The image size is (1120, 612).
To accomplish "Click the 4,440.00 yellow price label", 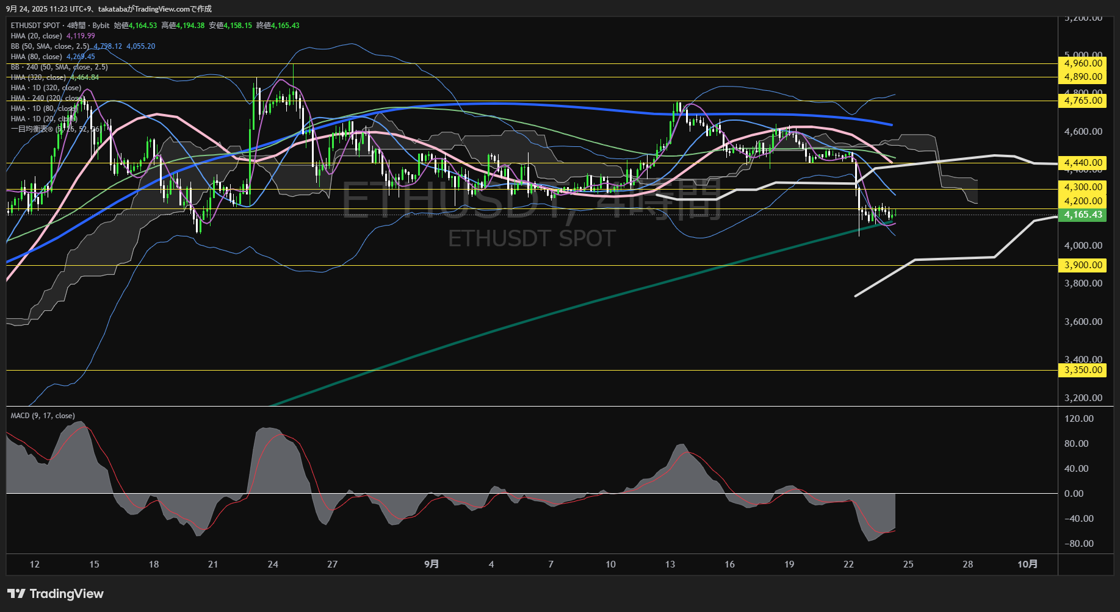I will (x=1082, y=163).
